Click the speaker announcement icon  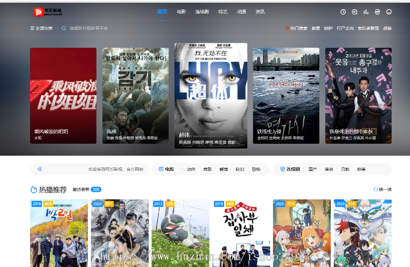[x=40, y=169]
